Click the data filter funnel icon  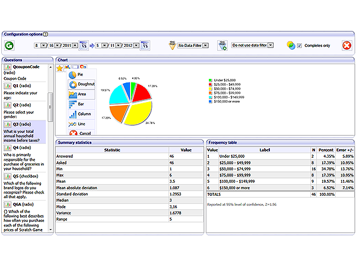[172, 44]
